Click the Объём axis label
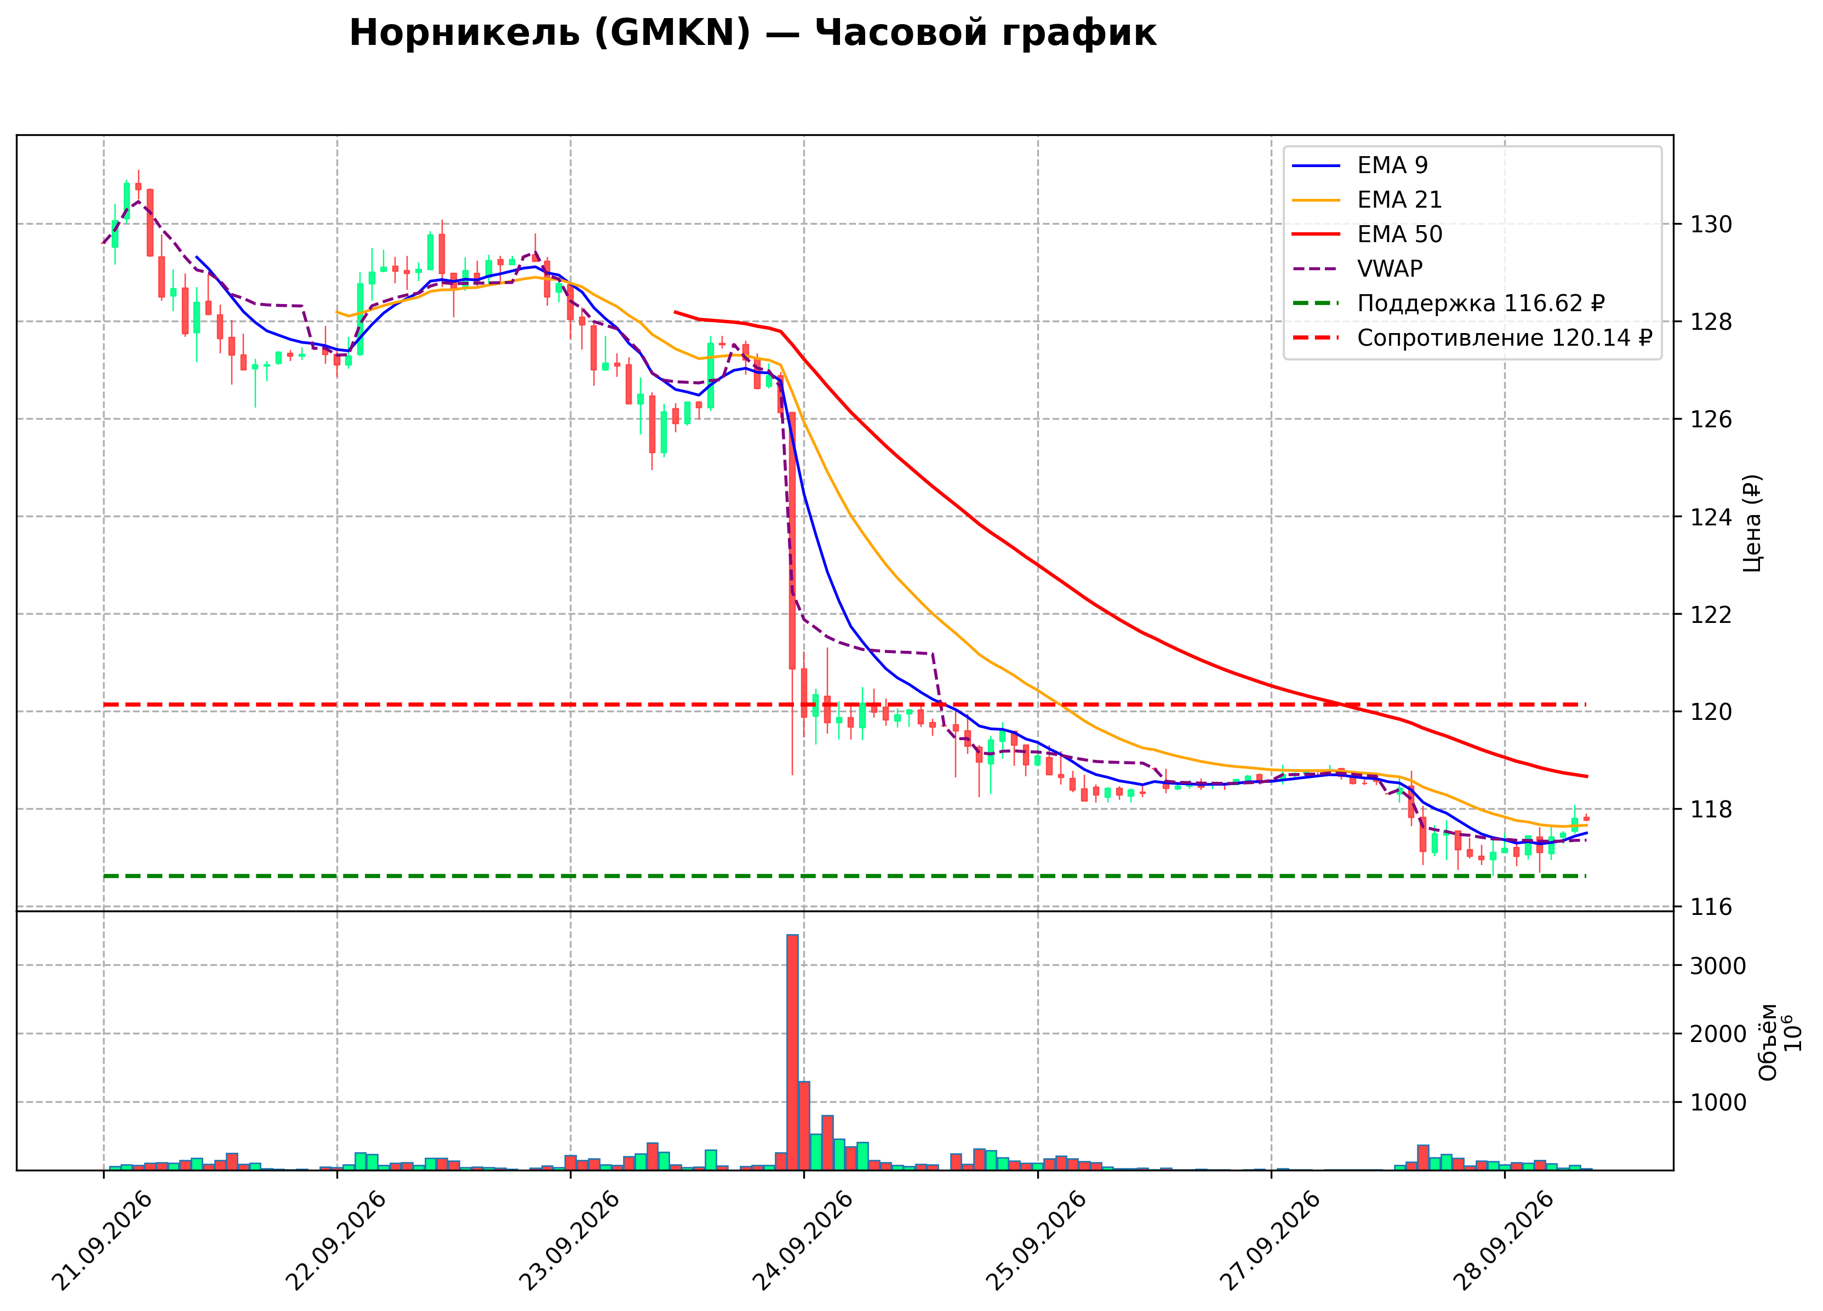Viewport: 1823px width, 1311px height. (1768, 1041)
